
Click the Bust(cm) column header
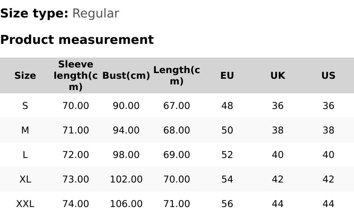coord(126,75)
